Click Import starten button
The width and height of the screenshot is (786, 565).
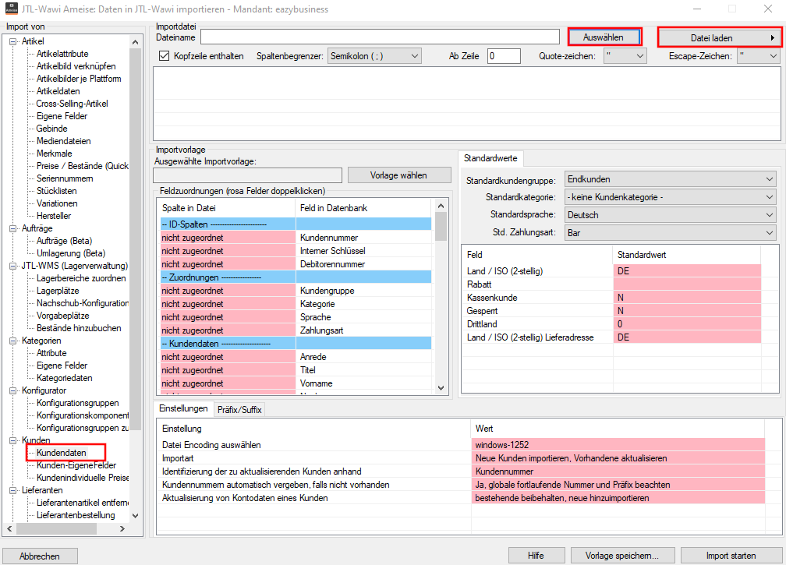click(731, 556)
